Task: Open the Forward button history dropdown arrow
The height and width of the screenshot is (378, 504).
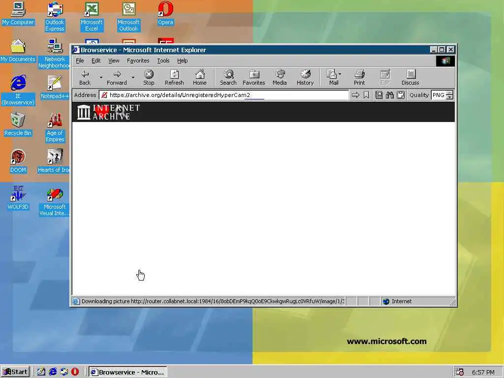Action: tap(133, 77)
